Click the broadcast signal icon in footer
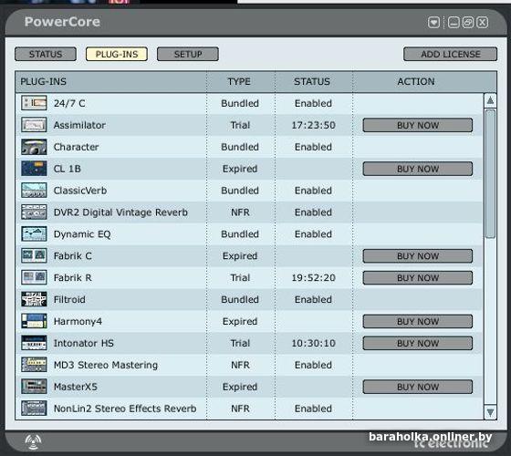This screenshot has height=456, width=511. tap(33, 442)
